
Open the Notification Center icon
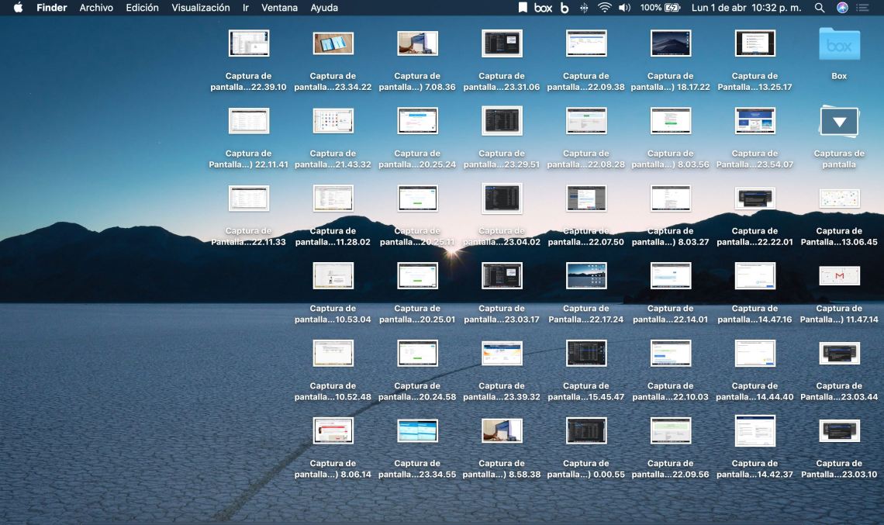tap(862, 8)
